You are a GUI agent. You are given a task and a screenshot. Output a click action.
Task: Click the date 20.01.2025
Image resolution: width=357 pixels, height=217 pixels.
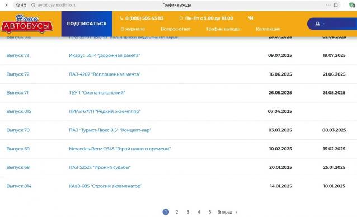(280, 167)
